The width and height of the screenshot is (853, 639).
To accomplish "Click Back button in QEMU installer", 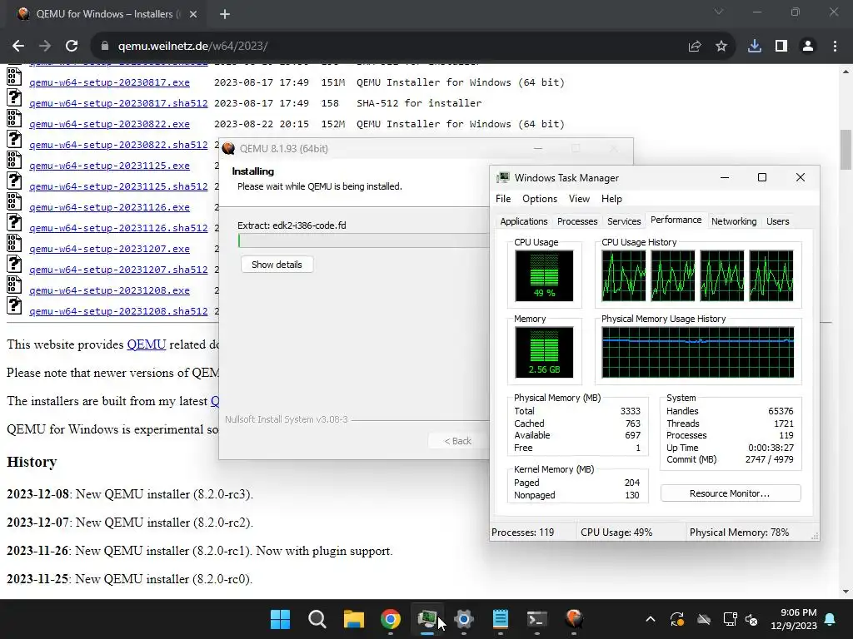I will [x=457, y=441].
